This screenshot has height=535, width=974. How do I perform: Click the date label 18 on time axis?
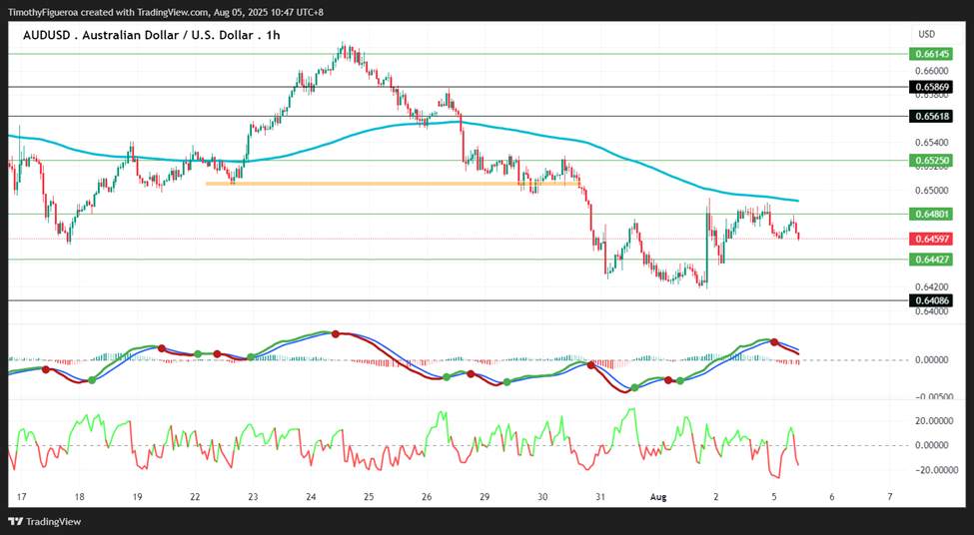tap(80, 496)
